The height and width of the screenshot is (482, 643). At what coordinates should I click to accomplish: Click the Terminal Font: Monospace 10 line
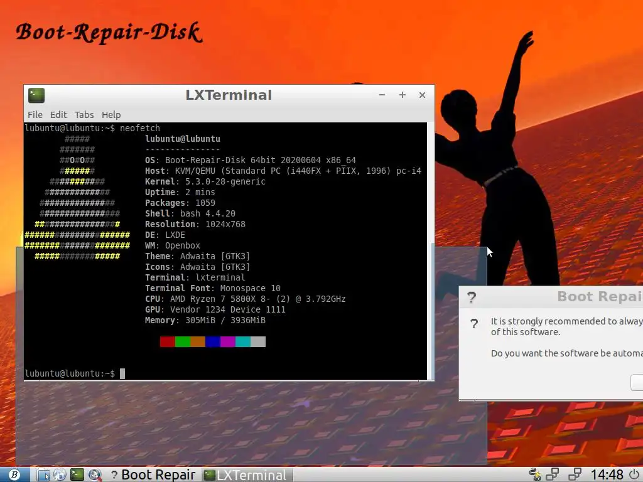click(212, 288)
